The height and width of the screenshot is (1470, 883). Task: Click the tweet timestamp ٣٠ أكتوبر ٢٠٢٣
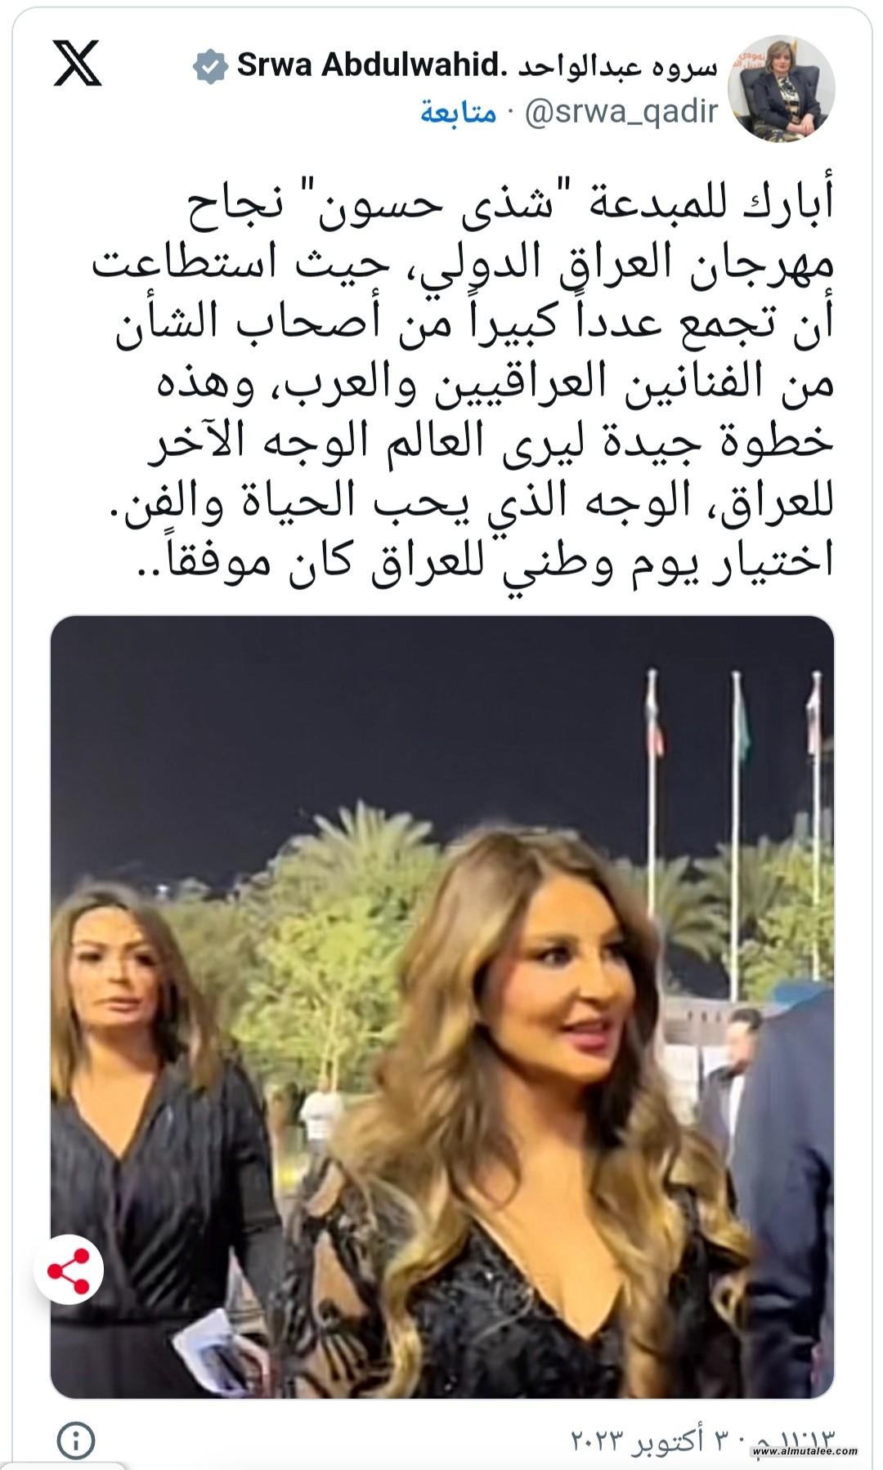coord(703,1440)
